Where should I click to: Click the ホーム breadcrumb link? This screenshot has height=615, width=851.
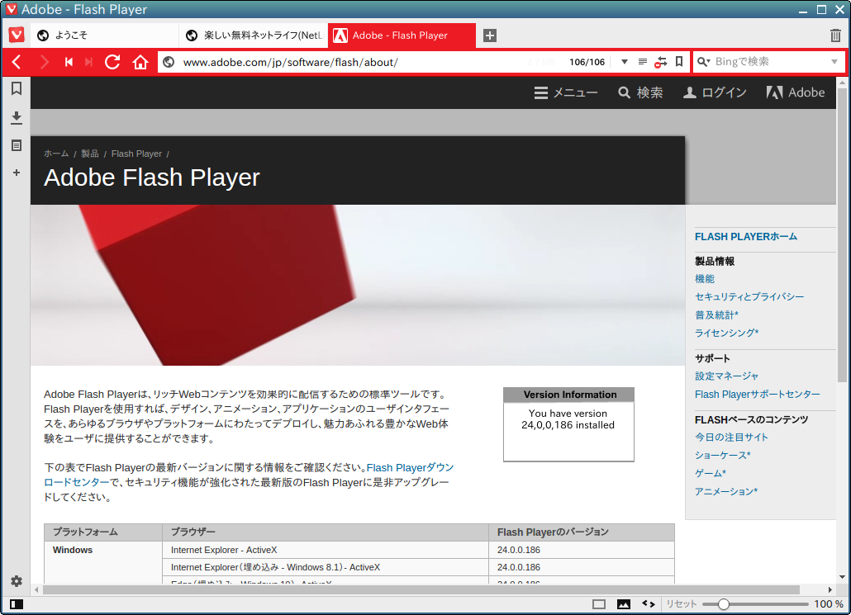tap(56, 154)
